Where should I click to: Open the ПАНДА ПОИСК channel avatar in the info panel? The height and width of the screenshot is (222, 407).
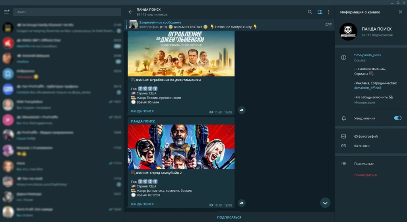coord(348,32)
